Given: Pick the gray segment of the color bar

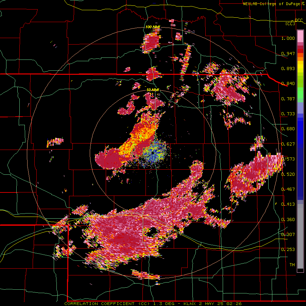Looking at the screenshot, I should [x=300, y=236].
